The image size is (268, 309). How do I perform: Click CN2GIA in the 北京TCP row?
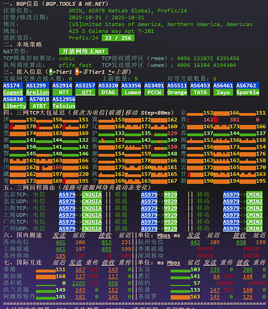click(x=92, y=195)
